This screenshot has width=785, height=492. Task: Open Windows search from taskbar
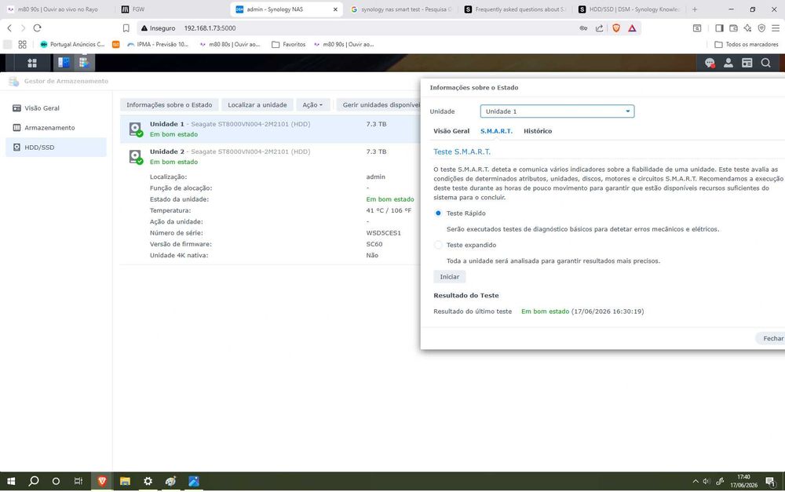(x=34, y=481)
